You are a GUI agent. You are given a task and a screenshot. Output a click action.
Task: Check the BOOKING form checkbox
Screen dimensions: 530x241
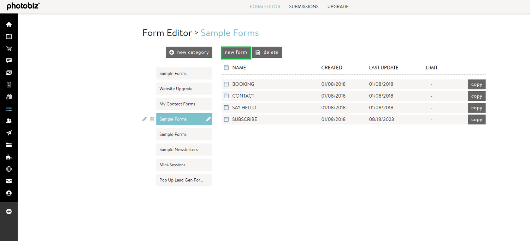[x=226, y=84]
